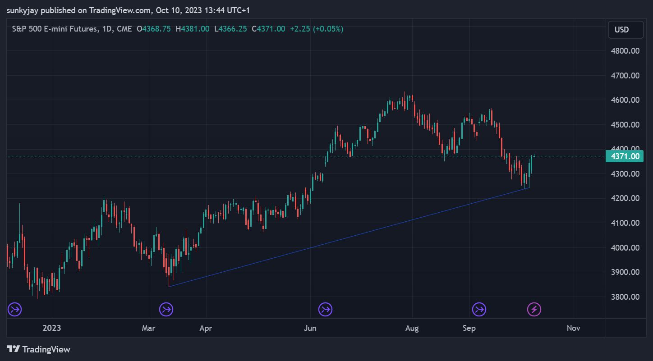653x361 pixels.
Task: Click the lightning bolt event icon
Action: click(x=534, y=310)
